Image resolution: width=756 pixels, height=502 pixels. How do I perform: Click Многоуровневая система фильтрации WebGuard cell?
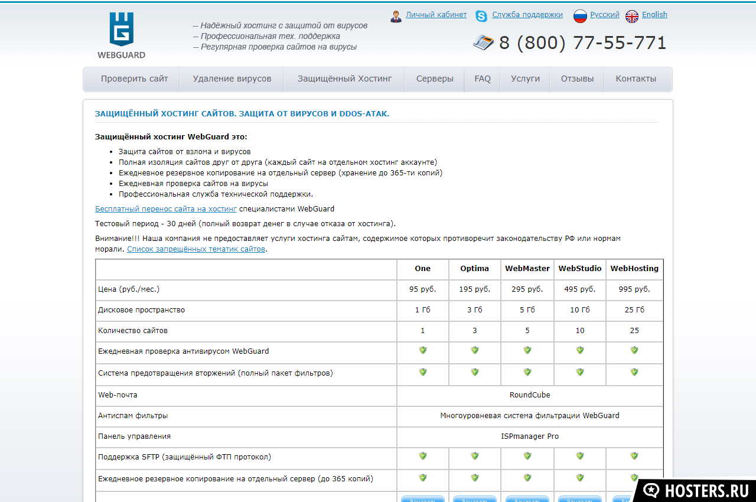[530, 416]
